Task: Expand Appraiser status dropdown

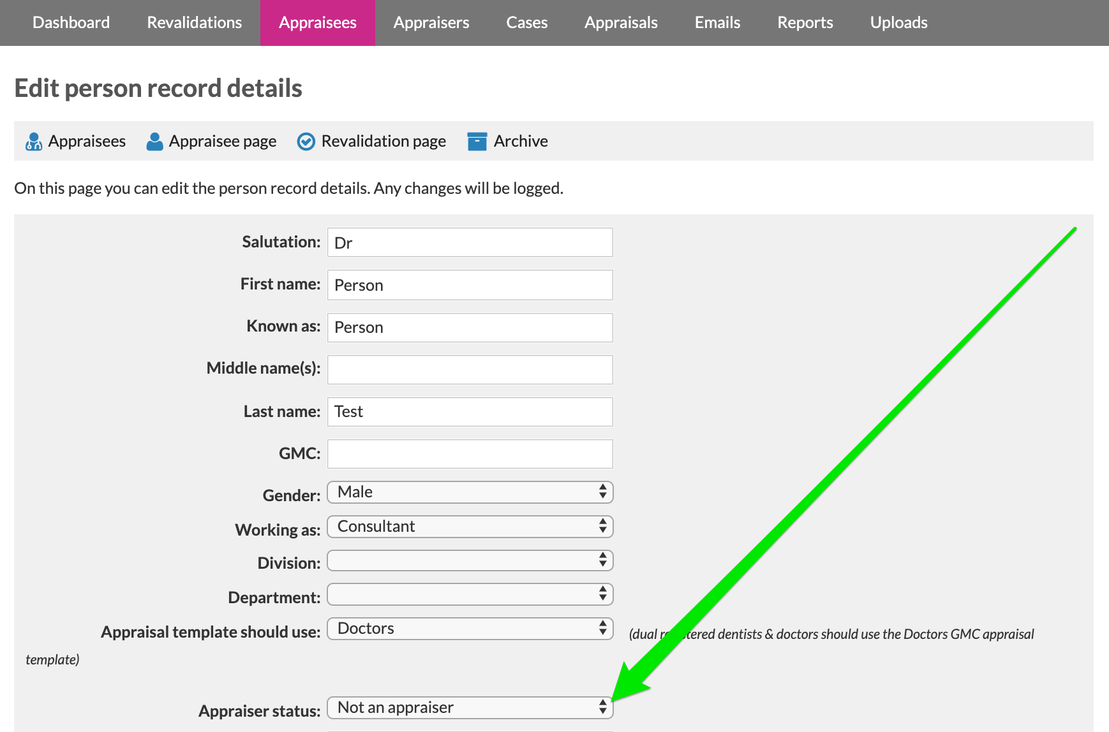Action: click(x=470, y=708)
